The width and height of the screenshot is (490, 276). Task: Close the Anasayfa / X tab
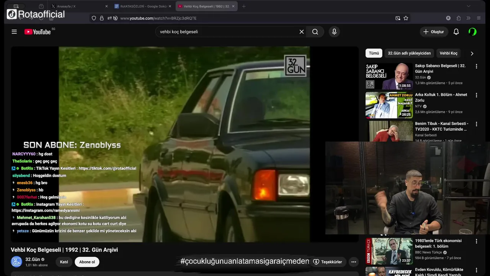click(106, 6)
